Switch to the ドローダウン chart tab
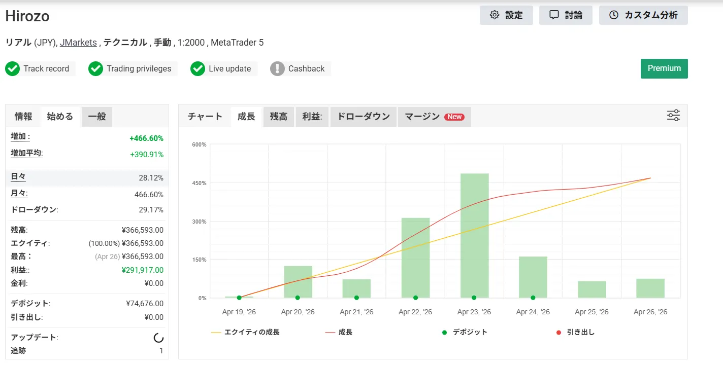723x365 pixels. 364,117
